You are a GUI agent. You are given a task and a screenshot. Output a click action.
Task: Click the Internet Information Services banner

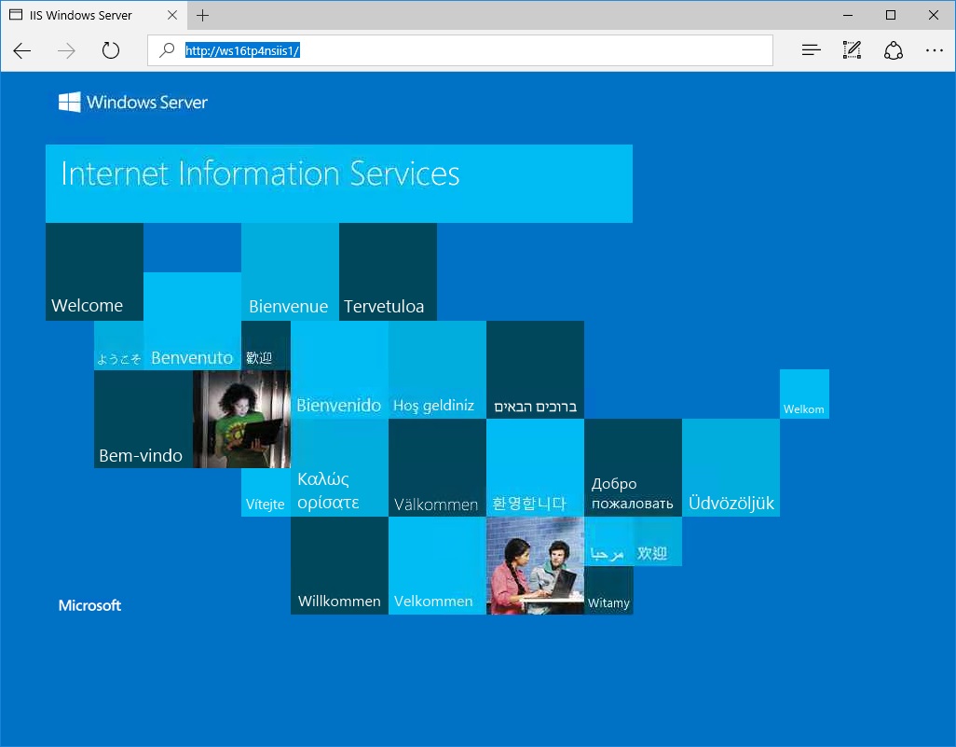tap(339, 183)
